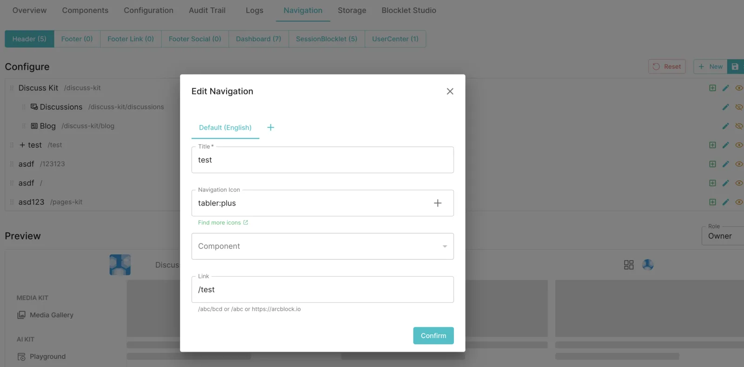Show the hidden Discussions row

coord(739,107)
